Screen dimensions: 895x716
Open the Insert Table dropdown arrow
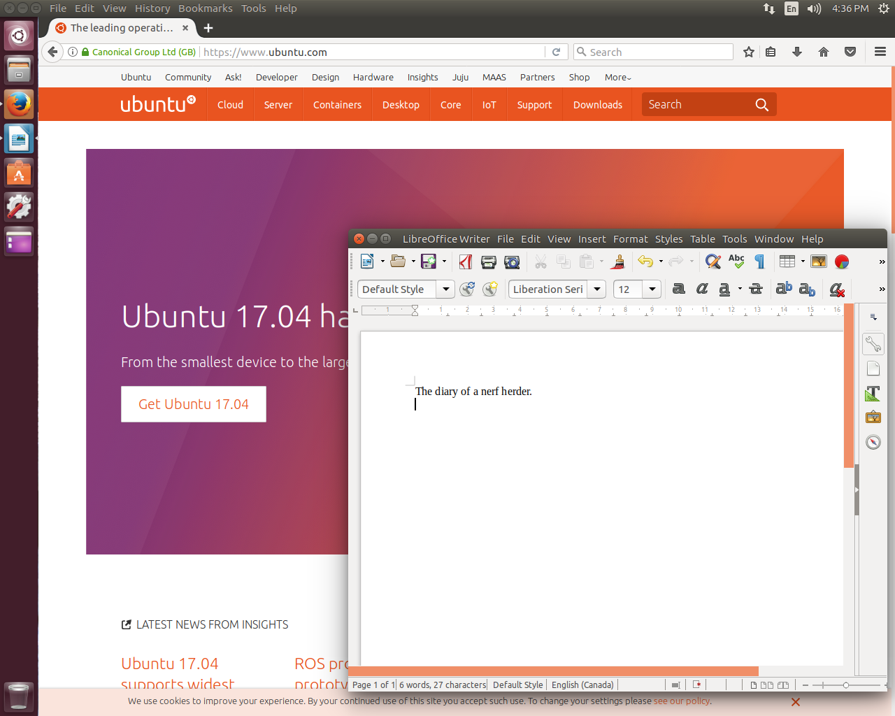tap(803, 262)
